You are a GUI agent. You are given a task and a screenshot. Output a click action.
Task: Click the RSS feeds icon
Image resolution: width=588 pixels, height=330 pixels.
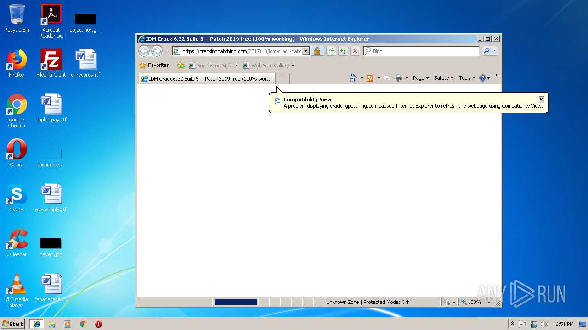click(370, 78)
